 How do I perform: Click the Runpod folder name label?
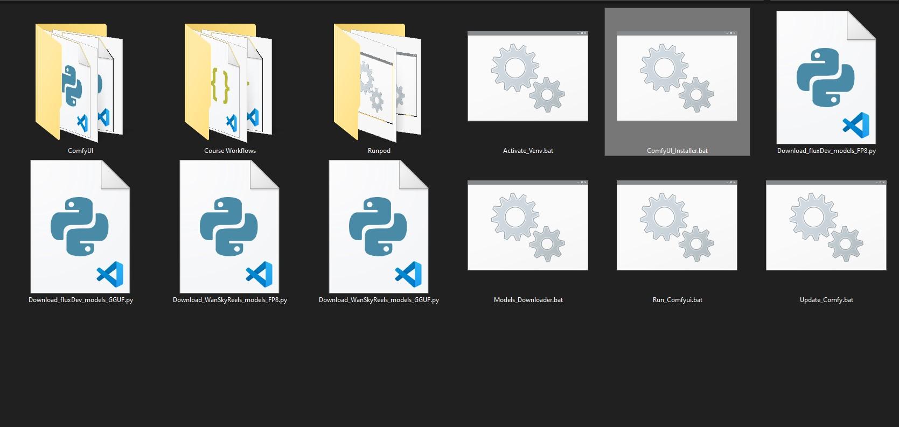(x=379, y=151)
